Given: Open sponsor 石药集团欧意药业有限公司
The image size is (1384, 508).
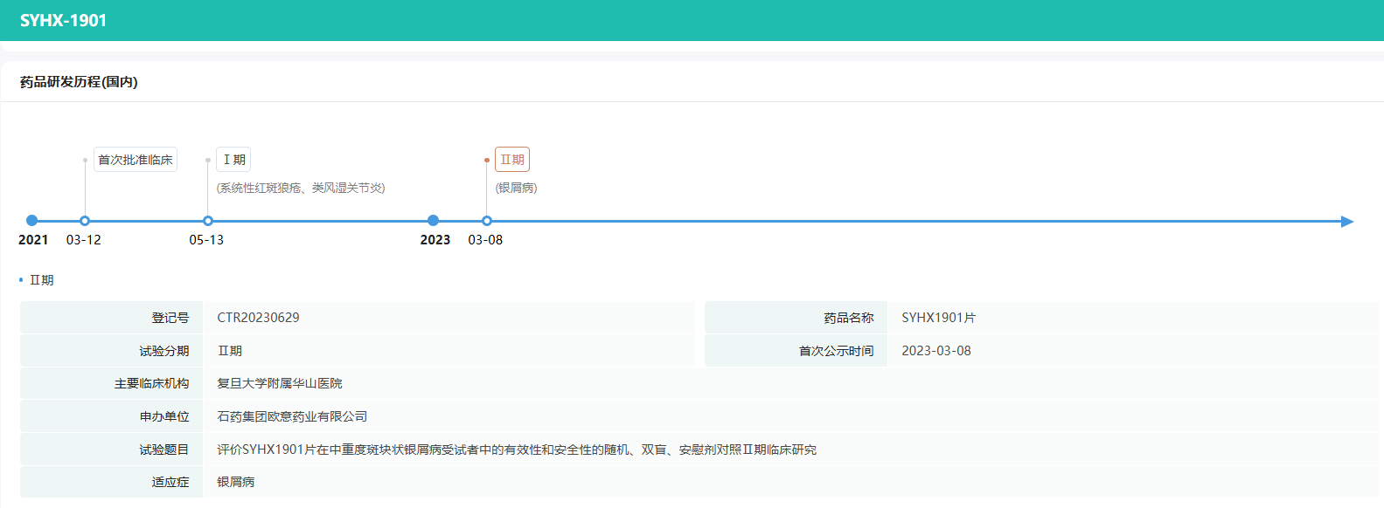Looking at the screenshot, I should [x=292, y=416].
